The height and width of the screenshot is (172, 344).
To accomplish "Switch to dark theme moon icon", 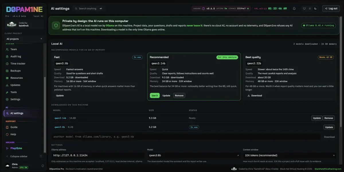I will (315, 9).
